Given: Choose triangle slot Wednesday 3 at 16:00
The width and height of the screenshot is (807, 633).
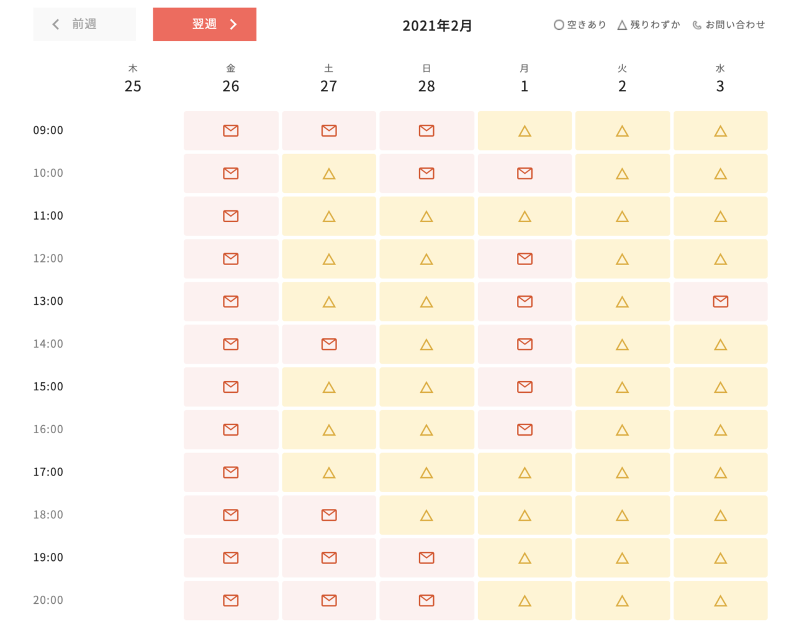Looking at the screenshot, I should pos(721,430).
